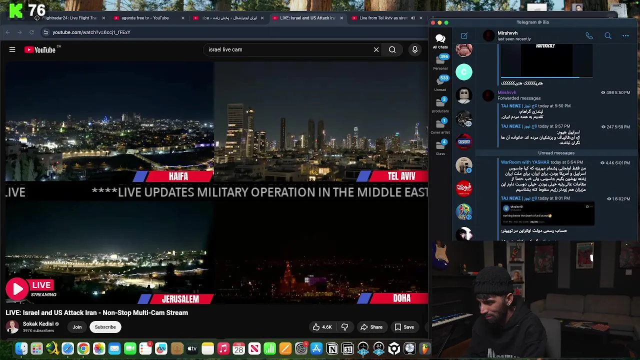Viewport: 640px width, 360px height.
Task: Open App Store from the Dock
Action: click(316, 348)
